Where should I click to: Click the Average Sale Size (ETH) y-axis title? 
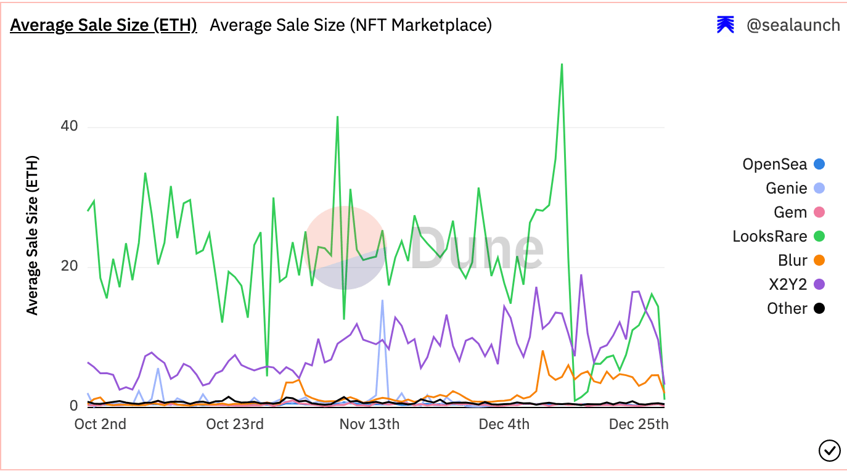click(32, 235)
